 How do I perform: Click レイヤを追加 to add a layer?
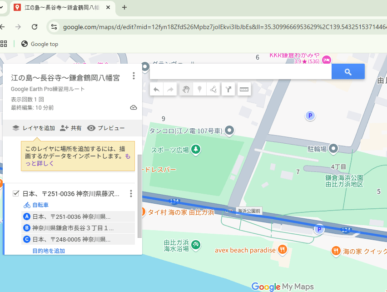(x=34, y=128)
